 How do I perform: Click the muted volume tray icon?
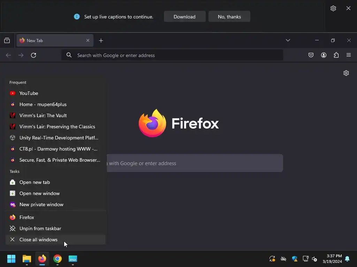pos(314,259)
